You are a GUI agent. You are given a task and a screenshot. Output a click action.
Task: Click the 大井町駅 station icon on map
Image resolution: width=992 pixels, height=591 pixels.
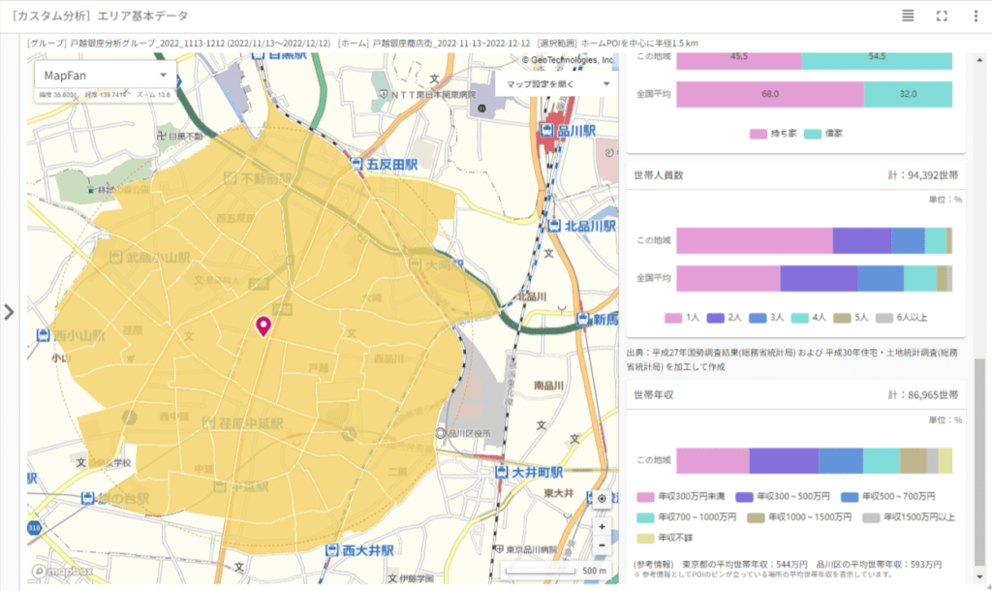point(501,472)
